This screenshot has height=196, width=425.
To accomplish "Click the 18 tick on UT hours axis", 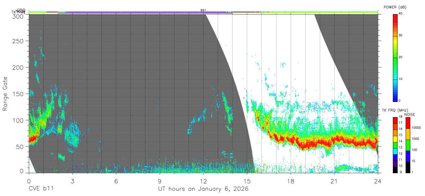I will pos(291,181).
